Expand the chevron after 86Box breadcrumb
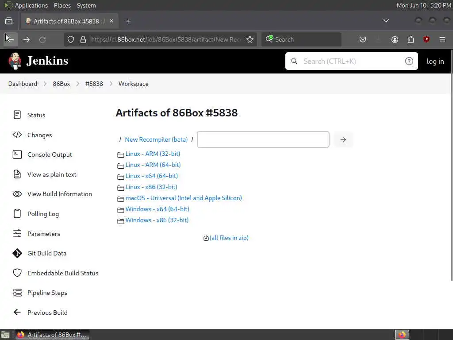This screenshot has width=453, height=340. pos(78,84)
